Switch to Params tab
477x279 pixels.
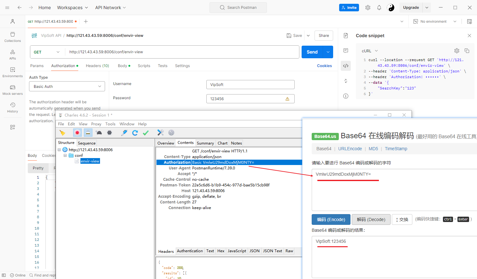(x=37, y=66)
